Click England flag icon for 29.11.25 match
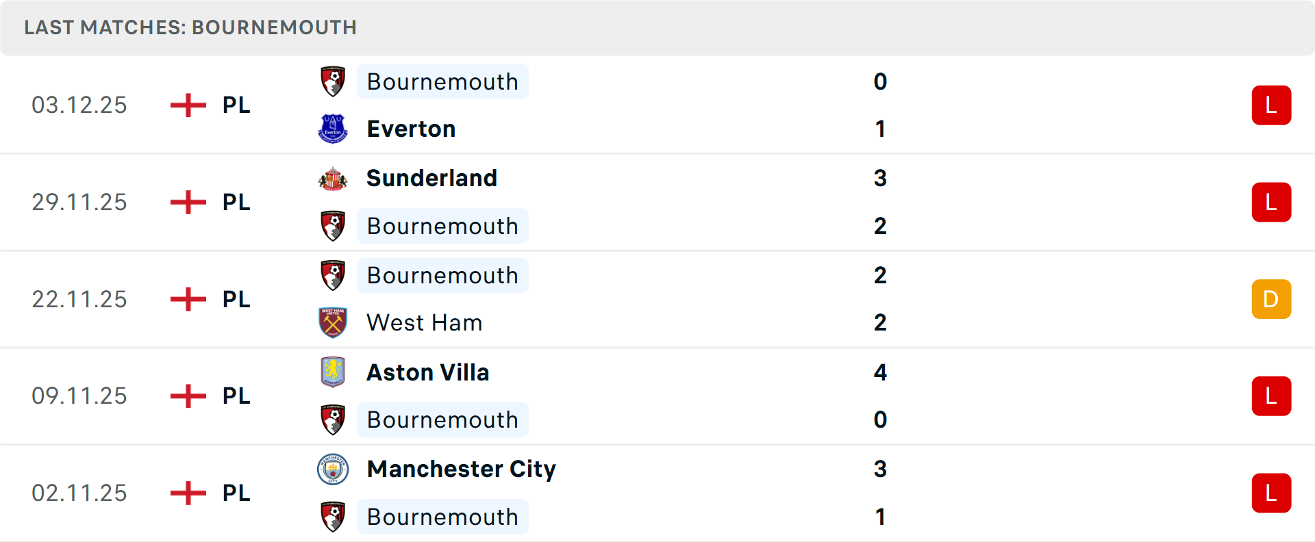The width and height of the screenshot is (1315, 542). click(188, 203)
